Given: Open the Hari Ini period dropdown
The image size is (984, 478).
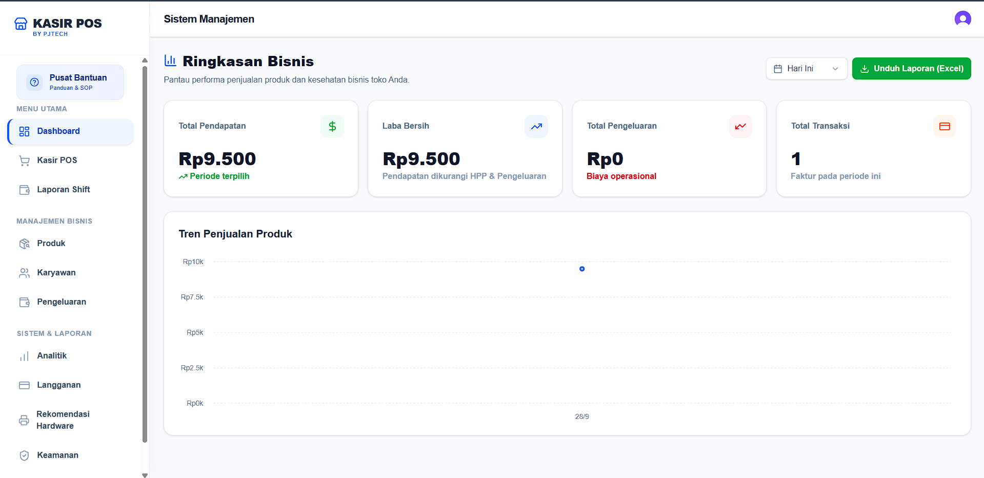Looking at the screenshot, I should pos(806,69).
